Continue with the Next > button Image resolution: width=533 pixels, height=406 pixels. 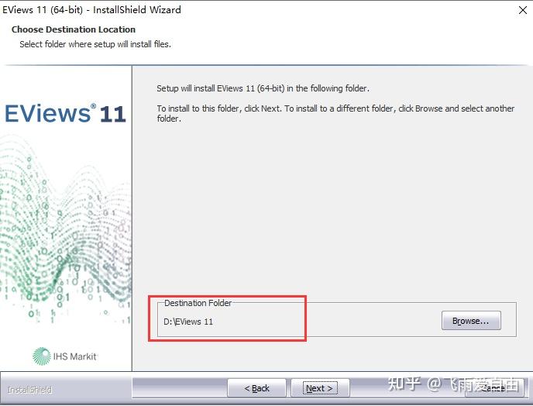pyautogui.click(x=320, y=388)
